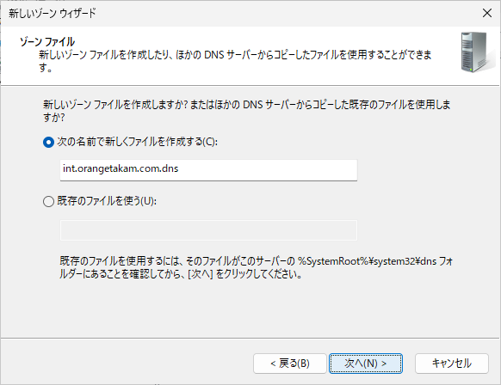Click the 次の名前で新しくファイルを作成する(C) label text
501x385 pixels.
pos(138,142)
